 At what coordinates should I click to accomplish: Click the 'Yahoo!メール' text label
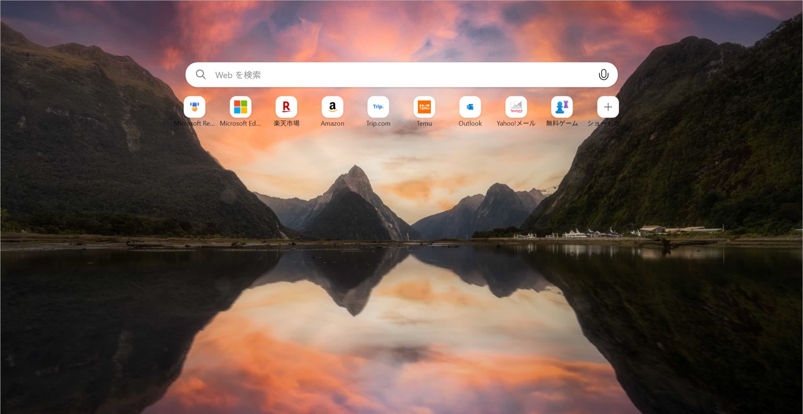[516, 123]
